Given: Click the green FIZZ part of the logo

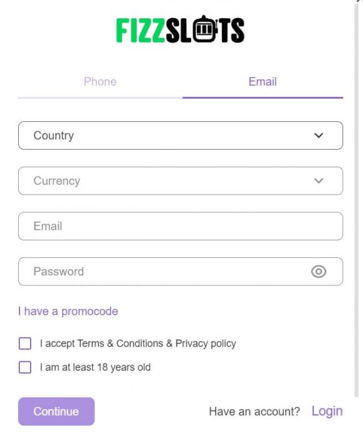Looking at the screenshot, I should [x=141, y=31].
